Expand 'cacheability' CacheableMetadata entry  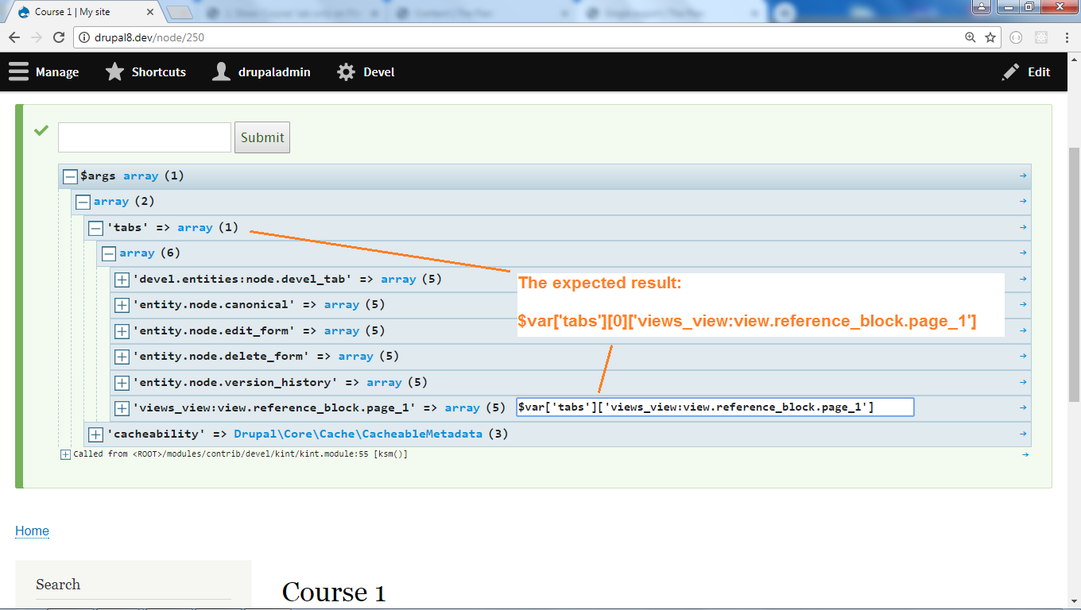click(x=95, y=434)
